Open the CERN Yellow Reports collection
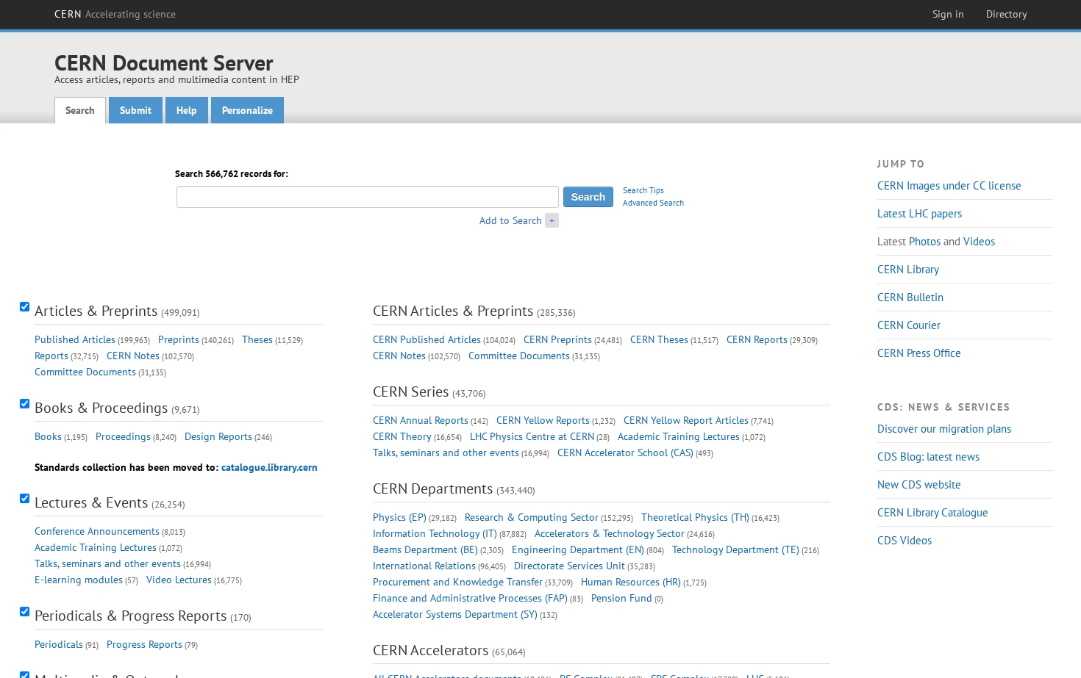Image resolution: width=1081 pixels, height=678 pixels. coord(543,420)
